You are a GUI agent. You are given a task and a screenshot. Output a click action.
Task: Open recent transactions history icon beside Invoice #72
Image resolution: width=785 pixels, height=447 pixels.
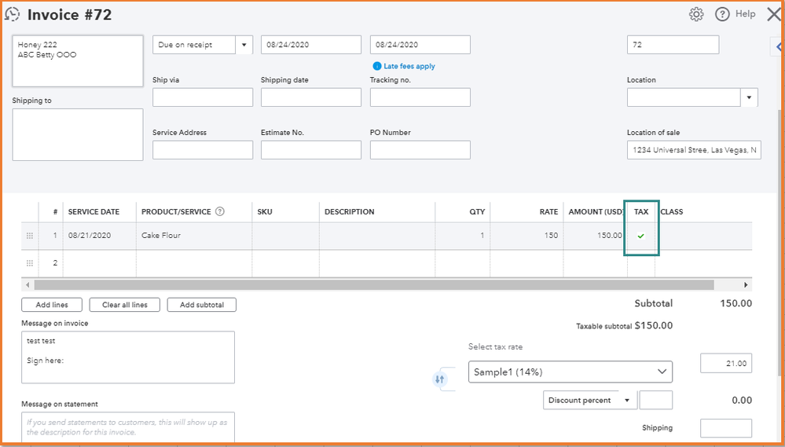(x=12, y=14)
